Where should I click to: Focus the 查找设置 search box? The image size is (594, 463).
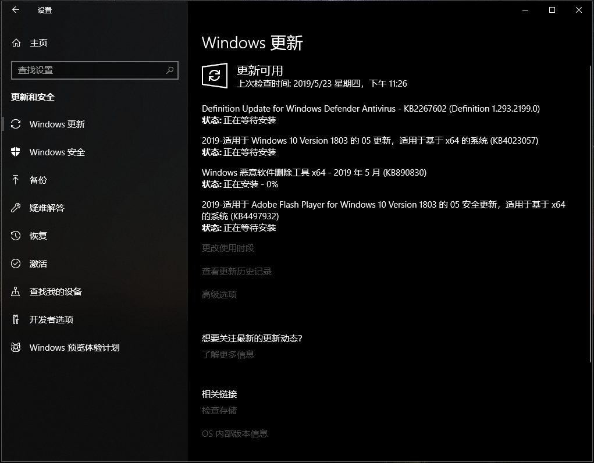point(95,70)
